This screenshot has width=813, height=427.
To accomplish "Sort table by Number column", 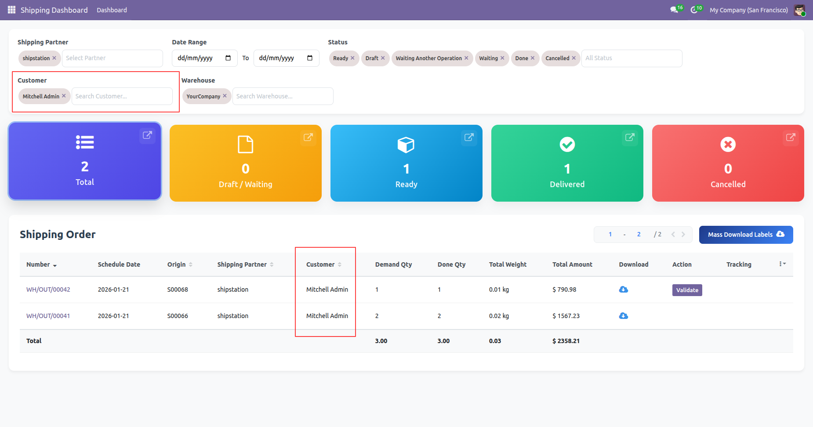I will point(38,264).
